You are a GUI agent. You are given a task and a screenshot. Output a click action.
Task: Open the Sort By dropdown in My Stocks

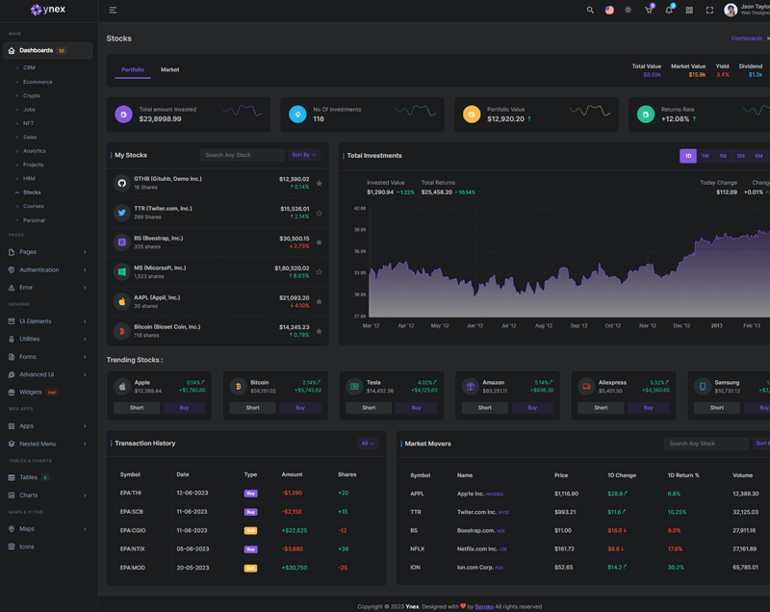tap(303, 155)
